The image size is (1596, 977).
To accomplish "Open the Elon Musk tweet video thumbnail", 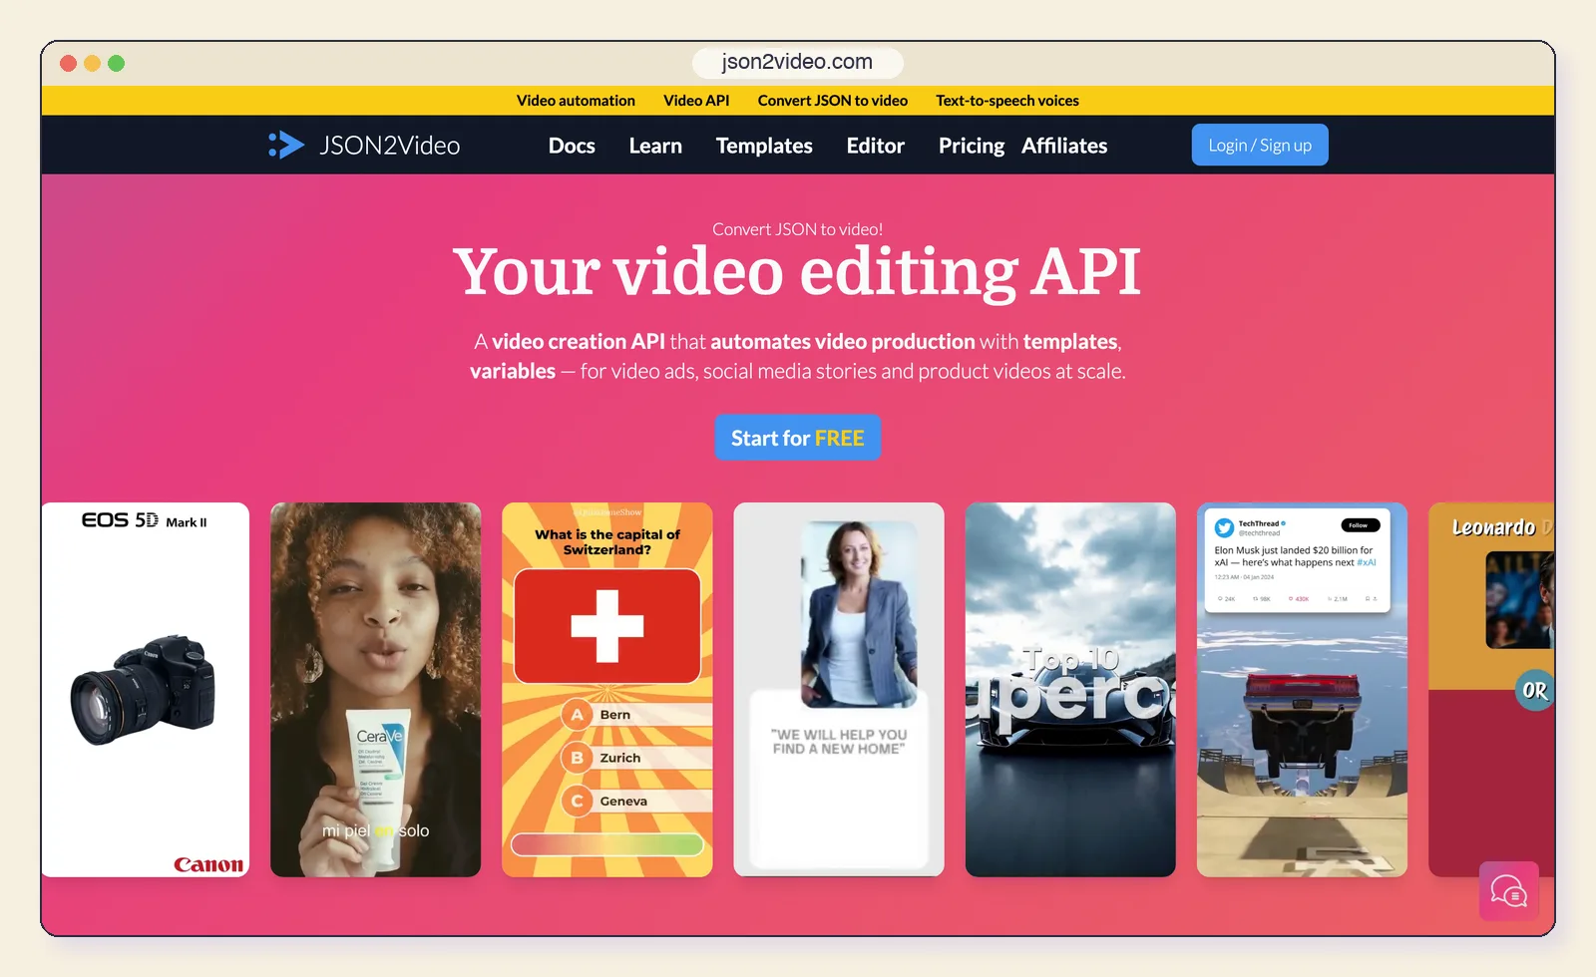I will (x=1302, y=690).
